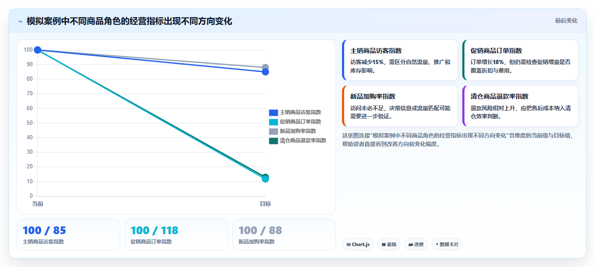
Task: Click the 100 / 85 stat value
Action: tap(44, 230)
